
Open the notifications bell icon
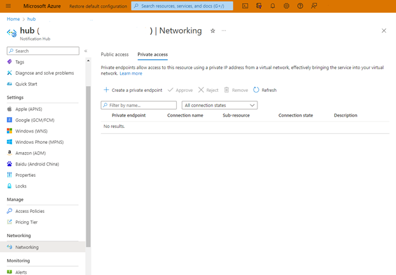(x=273, y=6)
